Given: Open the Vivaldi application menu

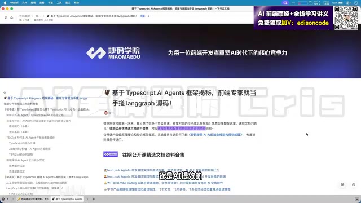Looking at the screenshot, I should tap(14, 3).
